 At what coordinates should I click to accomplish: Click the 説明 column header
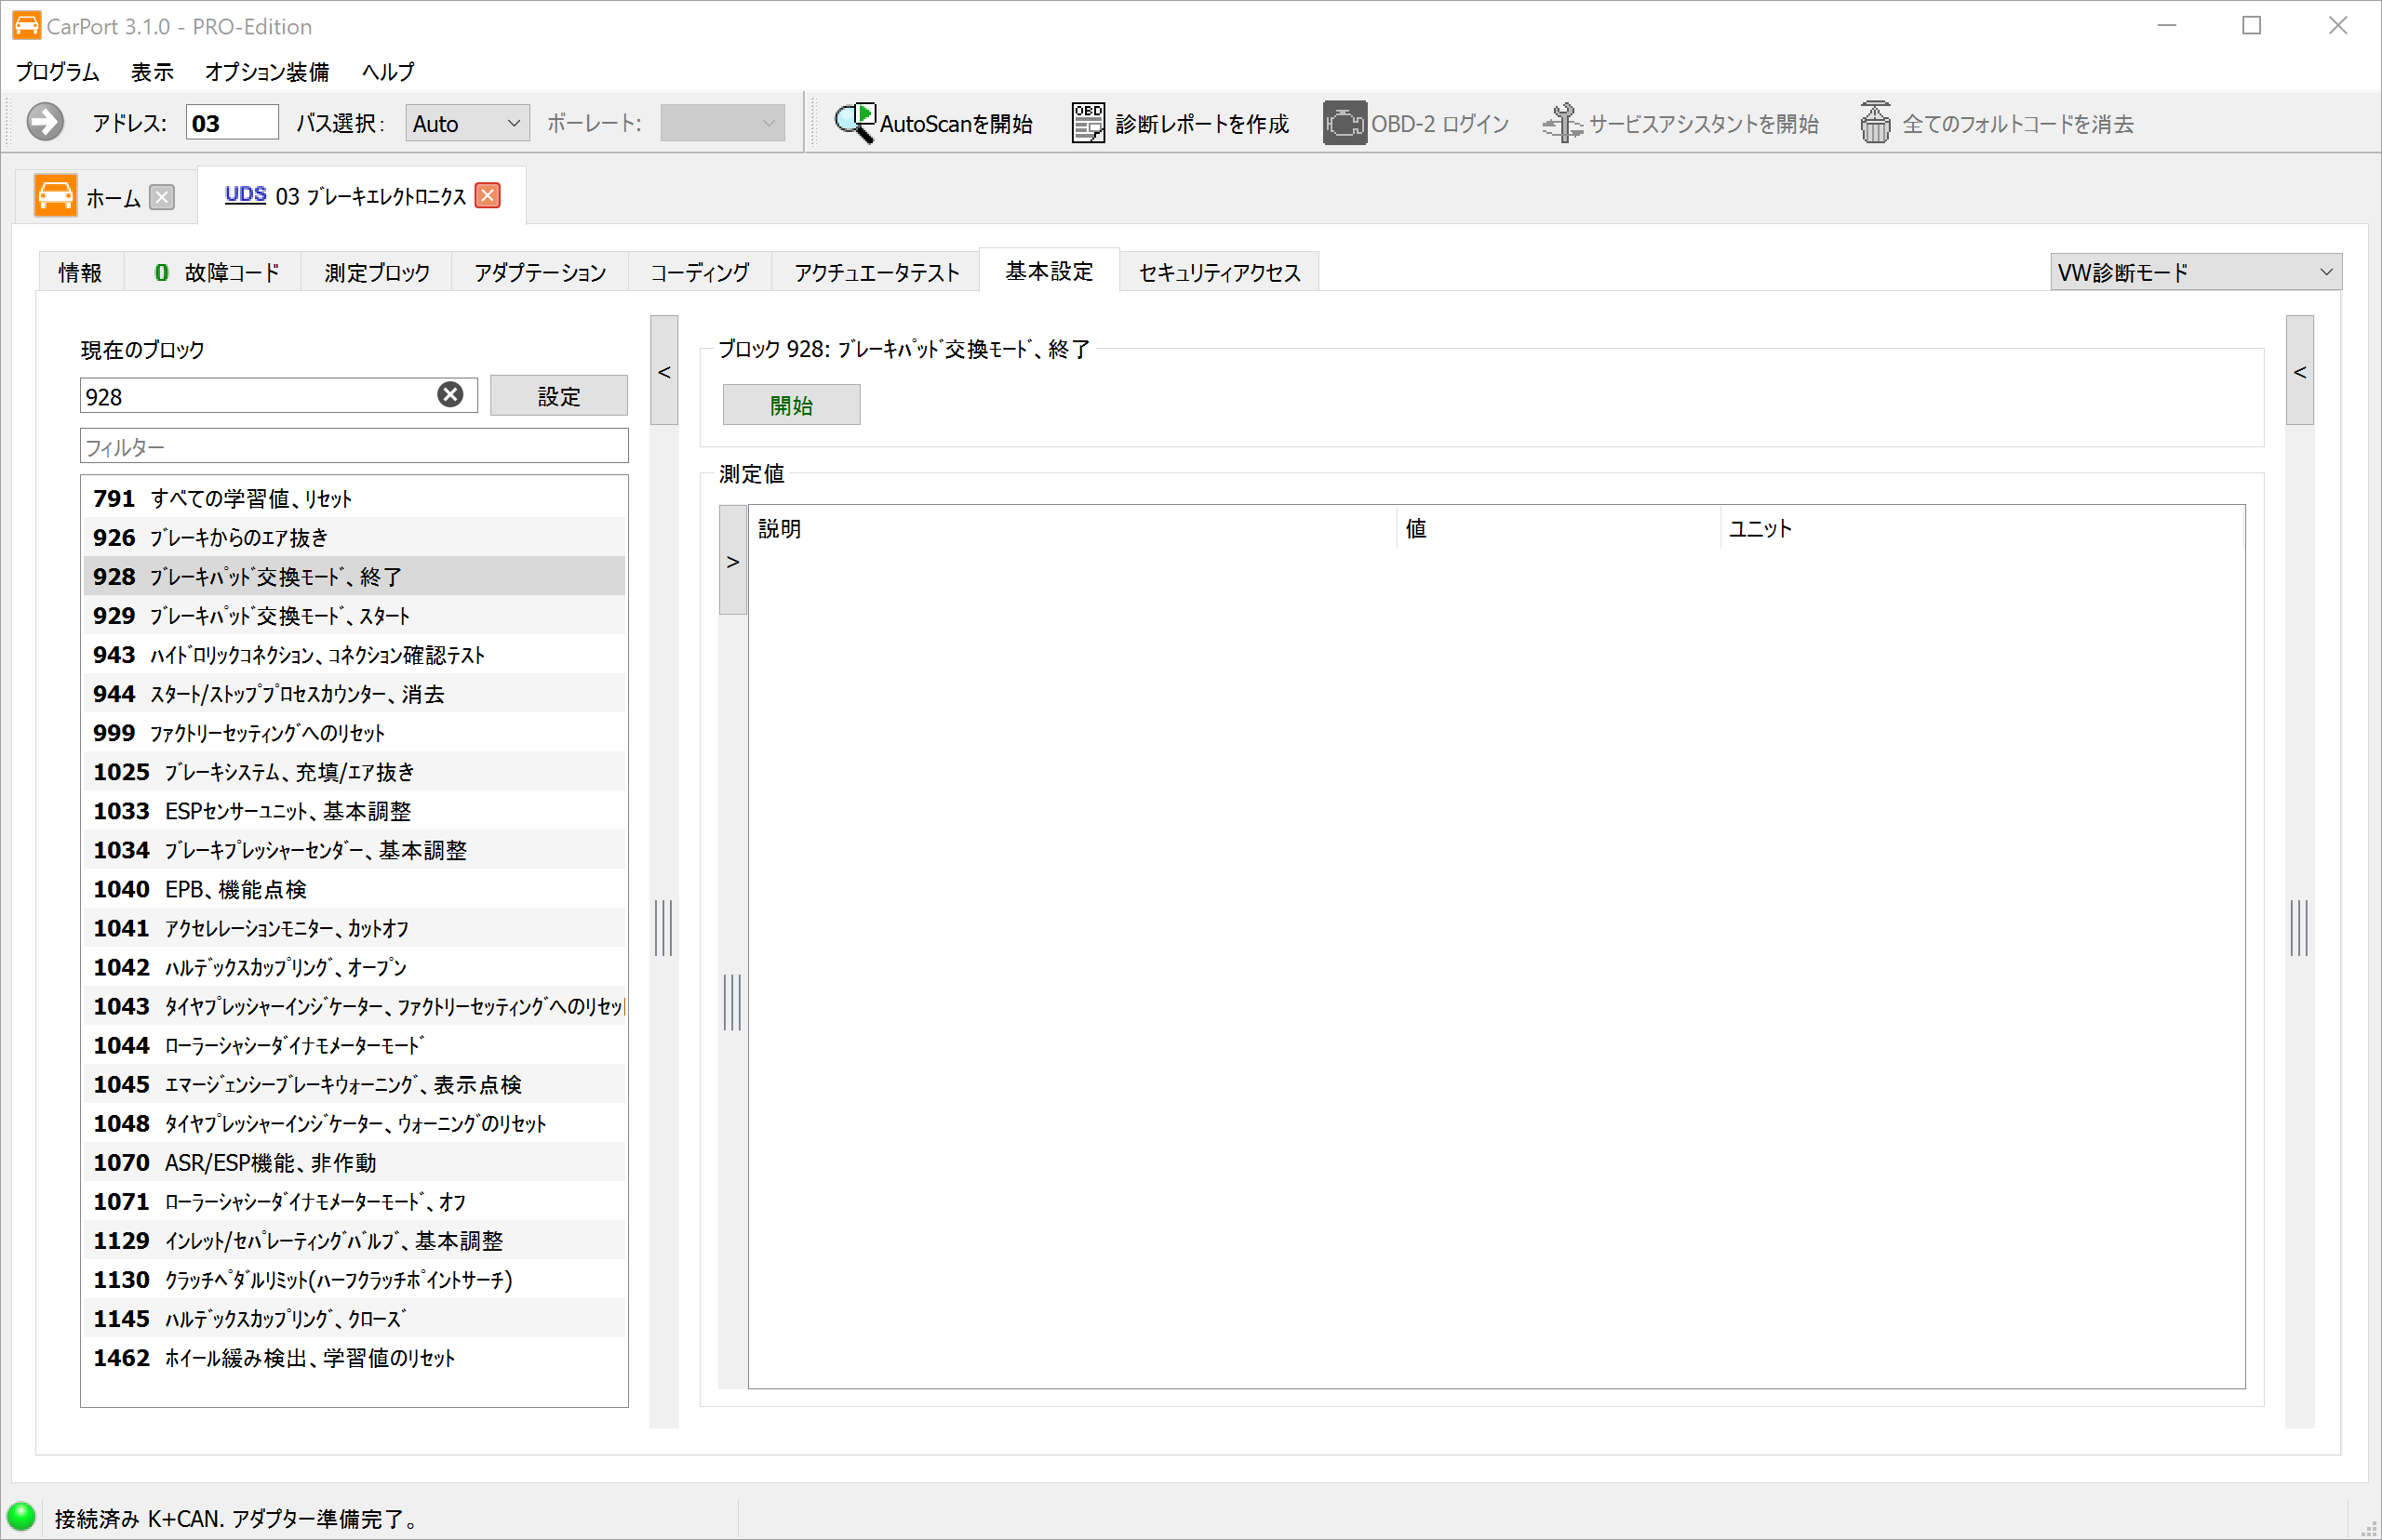point(1073,528)
